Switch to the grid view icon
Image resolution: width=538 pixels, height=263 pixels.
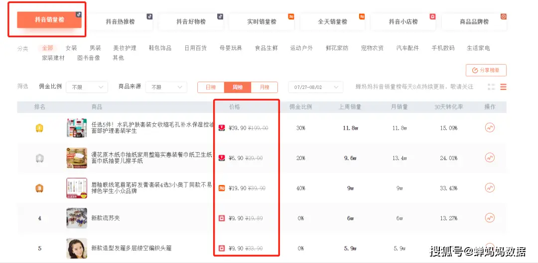coord(491,87)
